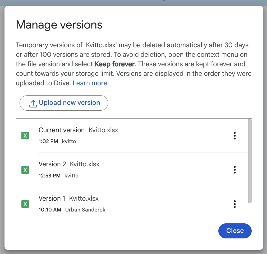The height and width of the screenshot is (254, 267).
Task: Select the Current version label
Action: coord(62,130)
